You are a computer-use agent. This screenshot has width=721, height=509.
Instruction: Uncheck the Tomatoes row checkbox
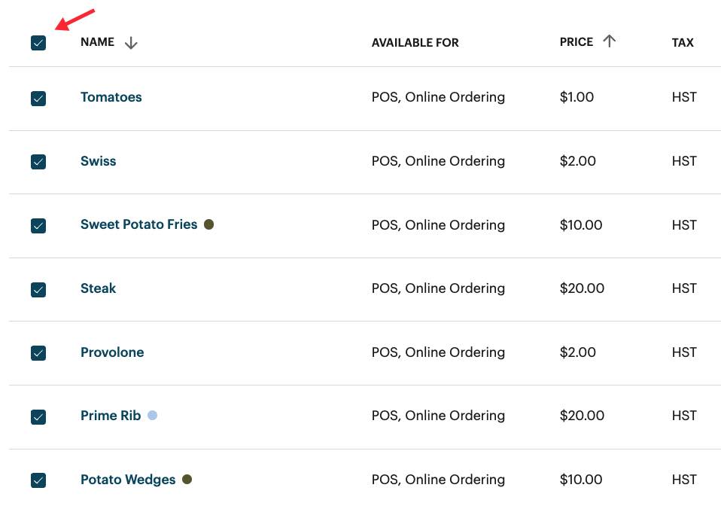pos(38,98)
